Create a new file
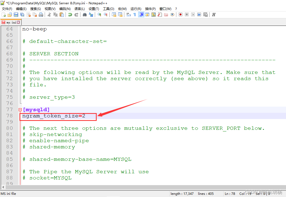 click(4, 15)
